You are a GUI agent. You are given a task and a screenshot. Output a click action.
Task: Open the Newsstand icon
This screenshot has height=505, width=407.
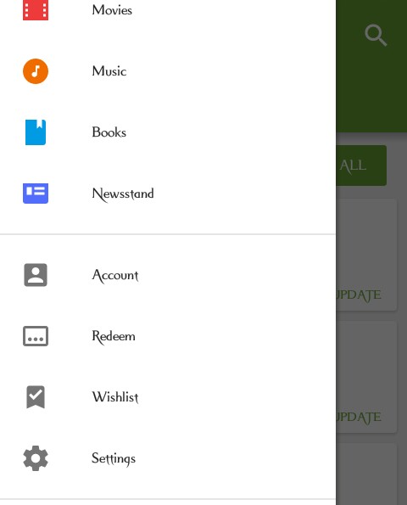point(36,194)
